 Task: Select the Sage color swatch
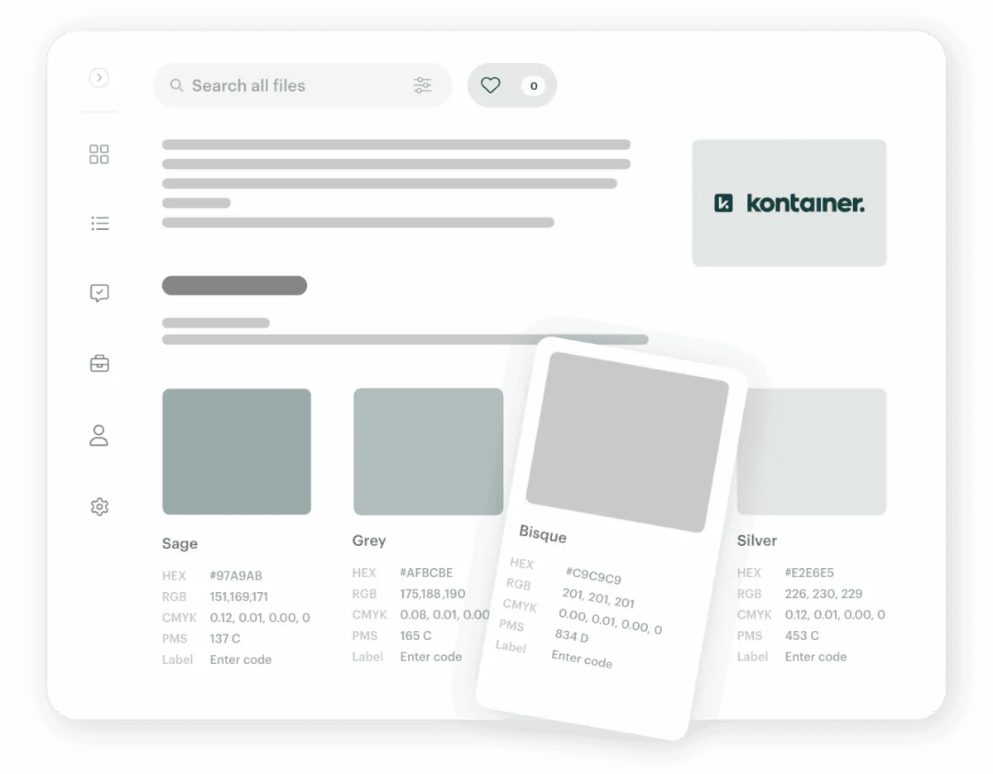pos(237,451)
